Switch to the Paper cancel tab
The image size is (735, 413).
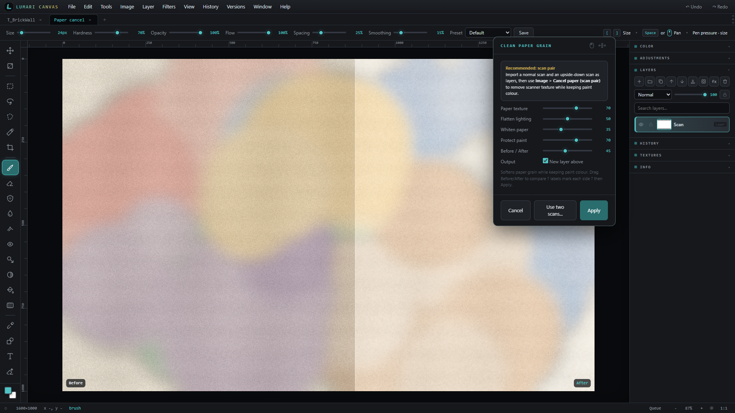[x=69, y=20]
